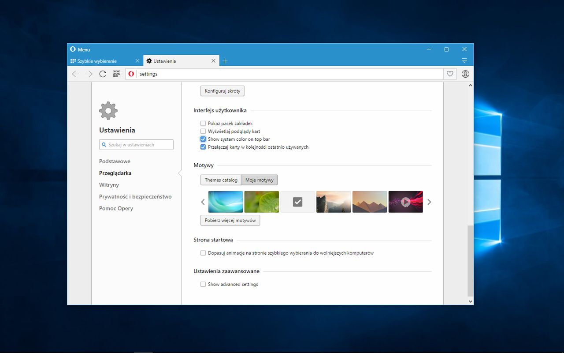This screenshot has height=353, width=564.
Task: Select the green leaf theme thumbnail
Action: (x=262, y=202)
